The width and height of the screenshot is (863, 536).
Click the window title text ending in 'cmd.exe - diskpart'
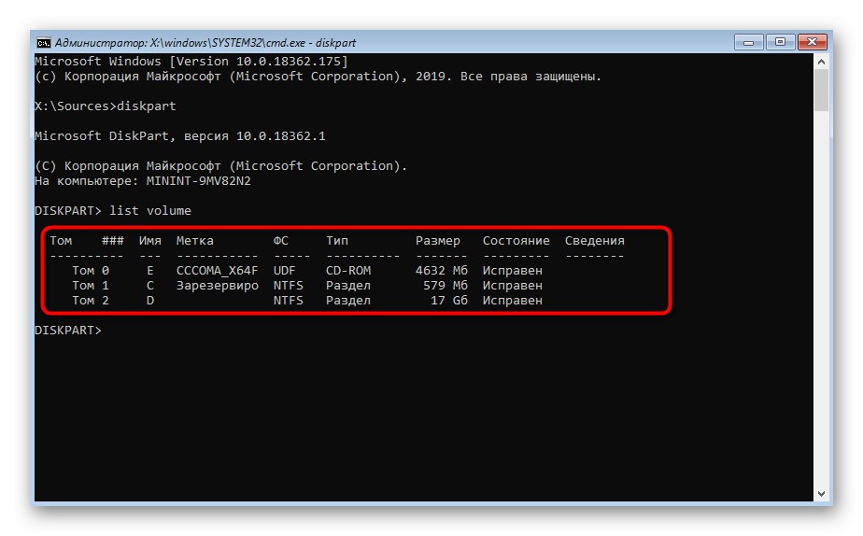(205, 43)
